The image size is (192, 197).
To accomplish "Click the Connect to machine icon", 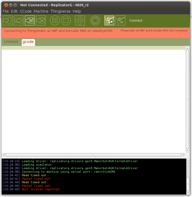I will point(109,21).
